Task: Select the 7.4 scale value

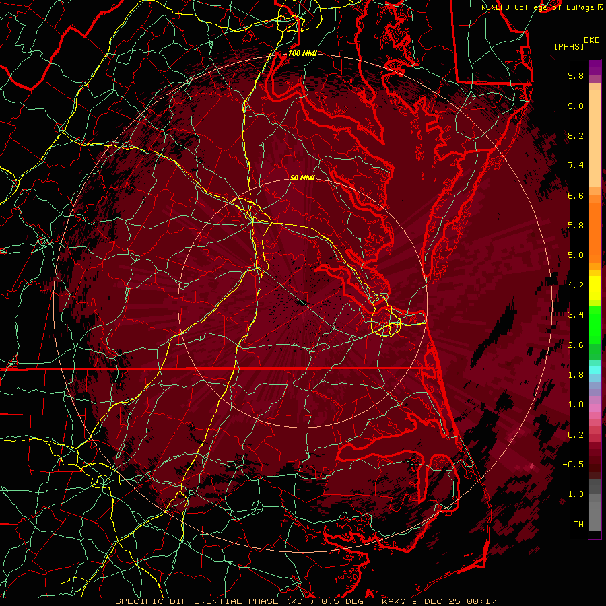Action: click(x=576, y=166)
